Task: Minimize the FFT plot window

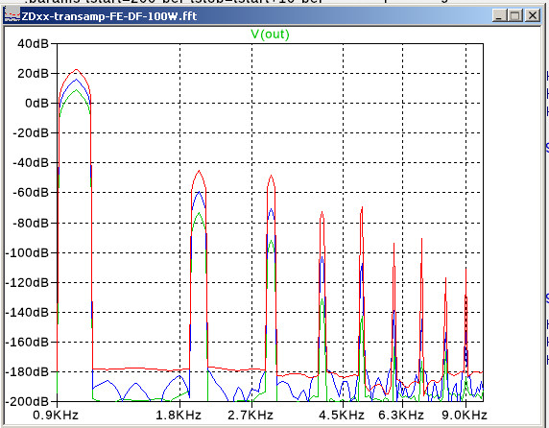Action: pos(499,15)
